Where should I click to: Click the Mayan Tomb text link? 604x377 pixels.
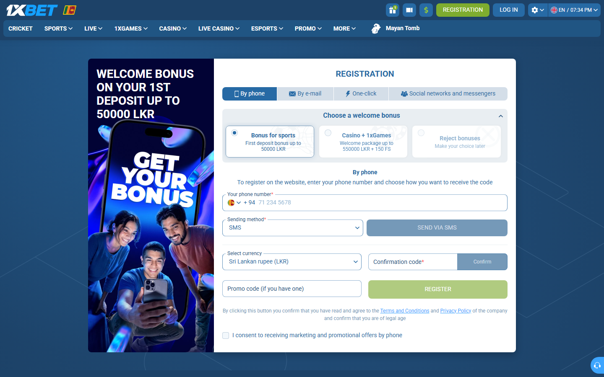[x=403, y=28]
